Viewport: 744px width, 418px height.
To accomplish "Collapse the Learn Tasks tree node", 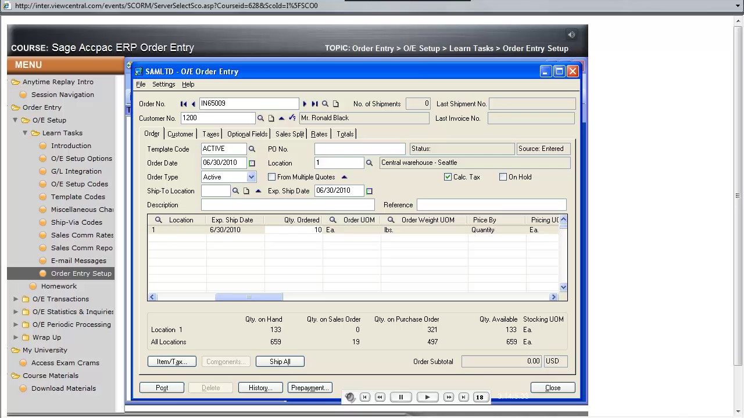I will pyautogui.click(x=25, y=133).
